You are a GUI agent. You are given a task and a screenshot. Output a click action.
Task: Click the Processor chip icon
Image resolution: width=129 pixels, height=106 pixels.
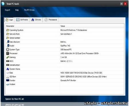[x=7, y=53]
